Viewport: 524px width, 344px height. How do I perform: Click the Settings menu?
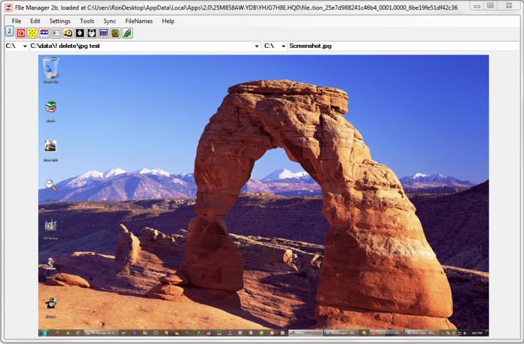coord(60,21)
